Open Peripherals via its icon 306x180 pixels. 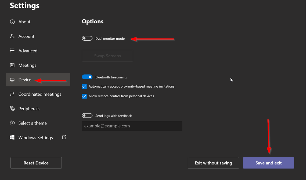point(12,108)
